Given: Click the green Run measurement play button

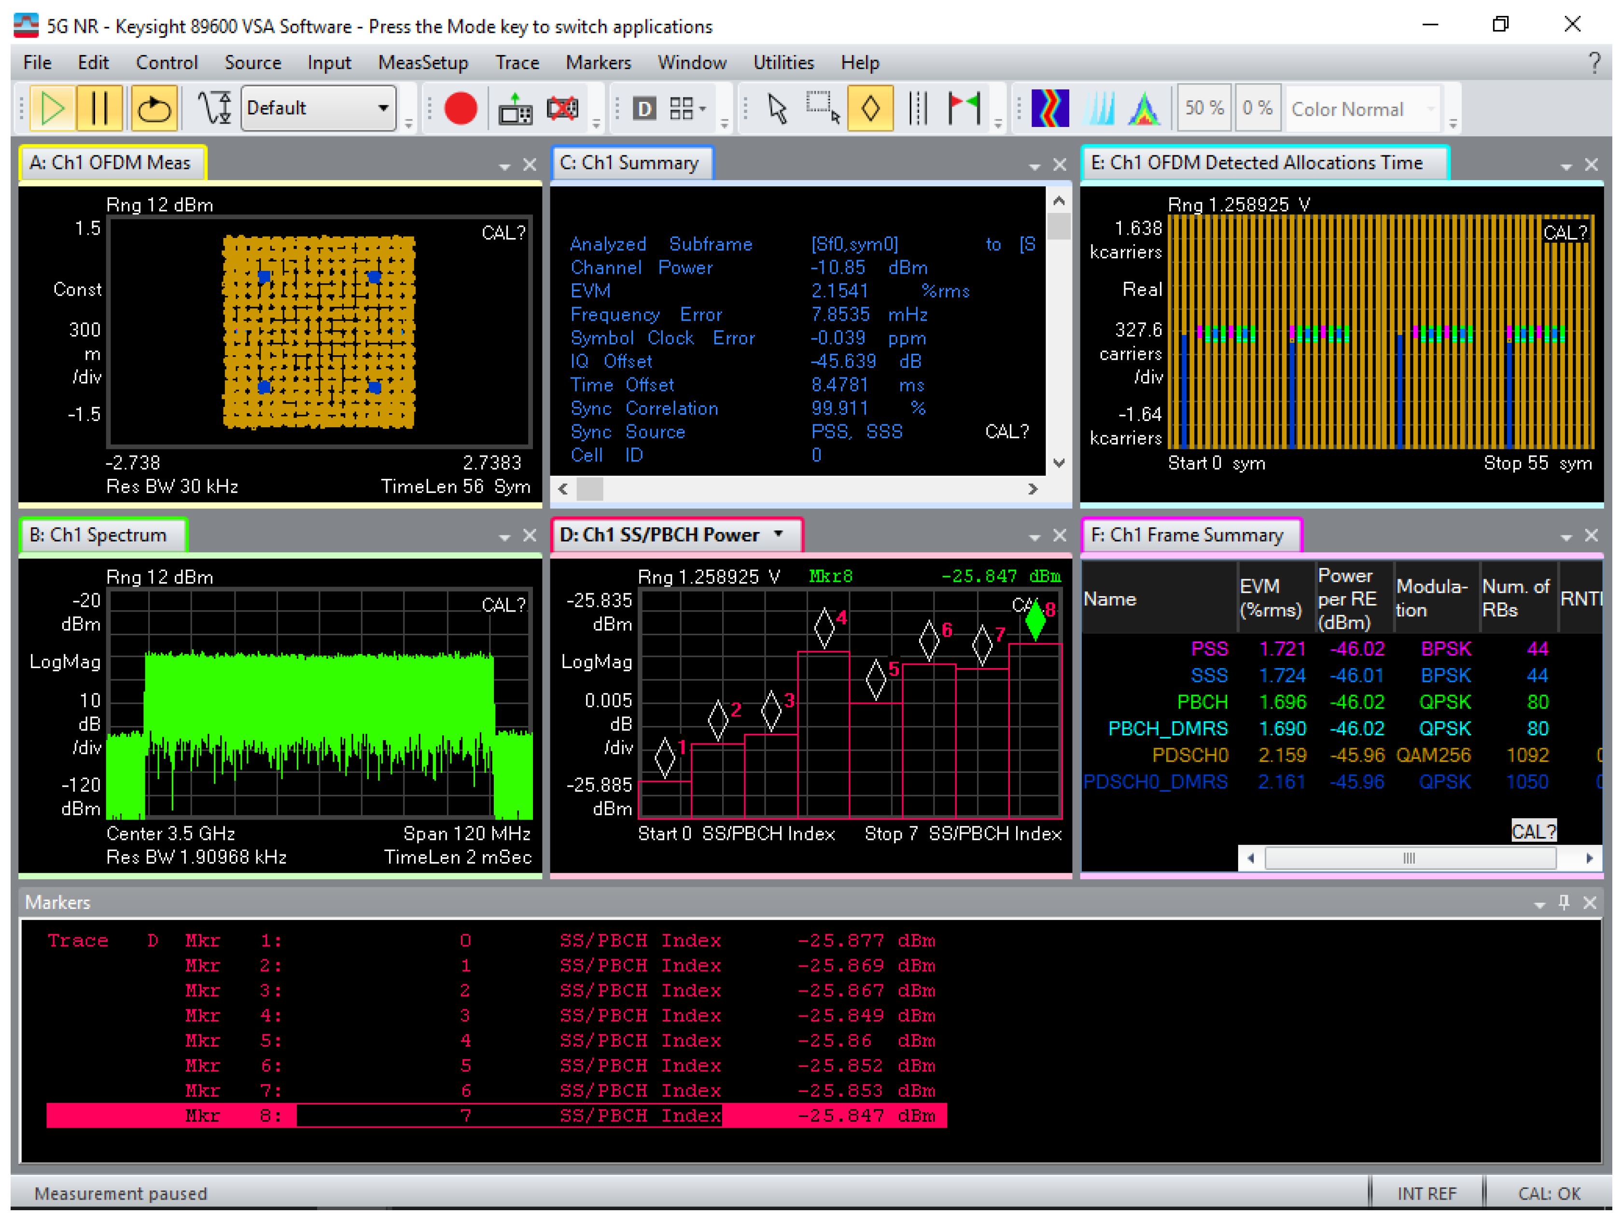Looking at the screenshot, I should coord(53,109).
